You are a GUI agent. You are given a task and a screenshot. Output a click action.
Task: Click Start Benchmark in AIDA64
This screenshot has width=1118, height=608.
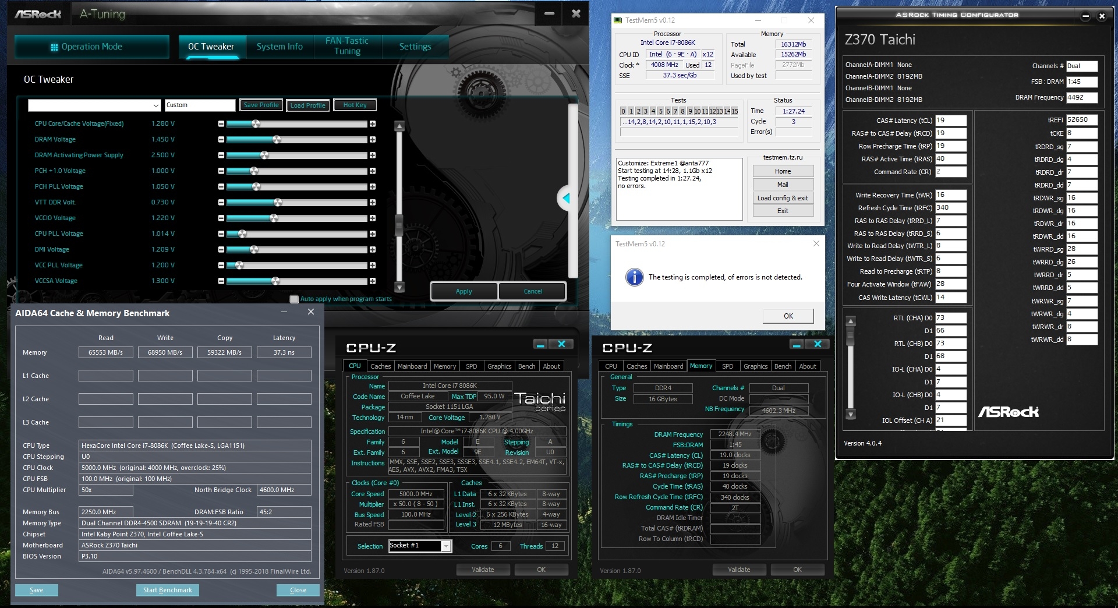168,590
